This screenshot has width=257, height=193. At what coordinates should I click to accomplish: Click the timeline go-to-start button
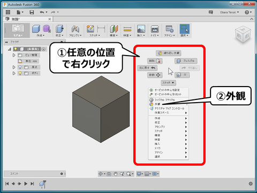tap(7, 183)
